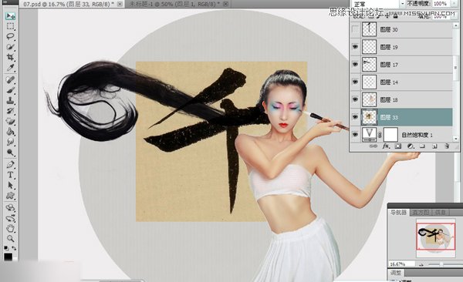Hide layer 图层 17
The image size is (463, 282).
(355, 64)
